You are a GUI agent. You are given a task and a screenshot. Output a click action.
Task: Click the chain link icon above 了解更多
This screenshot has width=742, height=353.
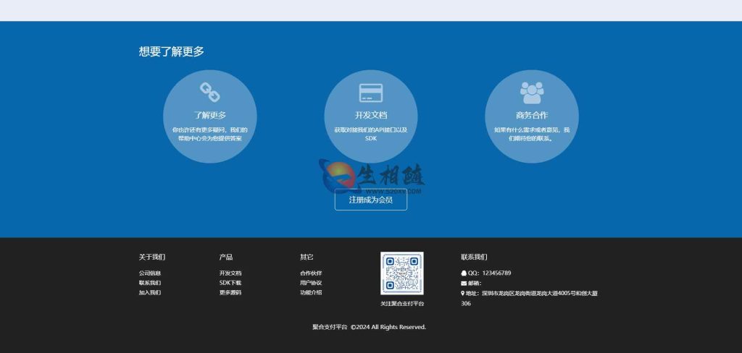tap(209, 92)
